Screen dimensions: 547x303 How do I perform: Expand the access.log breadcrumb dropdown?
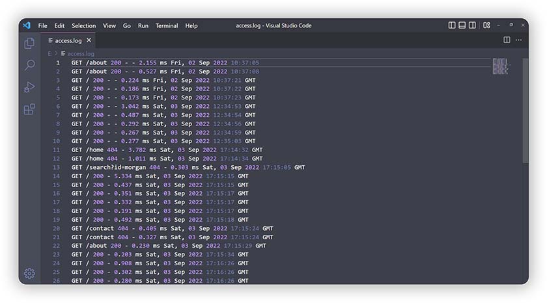pyautogui.click(x=80, y=53)
